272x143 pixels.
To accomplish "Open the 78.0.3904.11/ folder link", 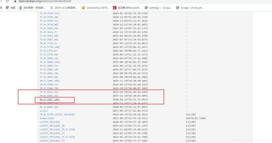I will pos(49,85).
